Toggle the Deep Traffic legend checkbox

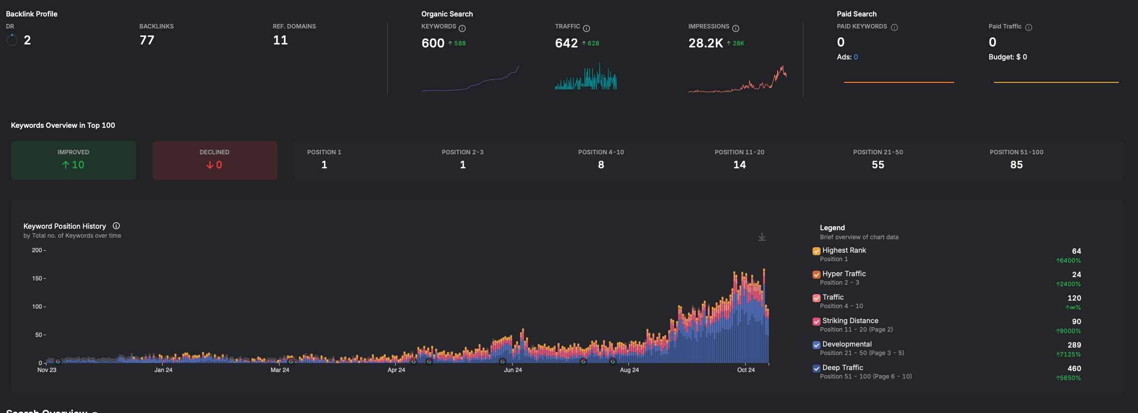(817, 369)
